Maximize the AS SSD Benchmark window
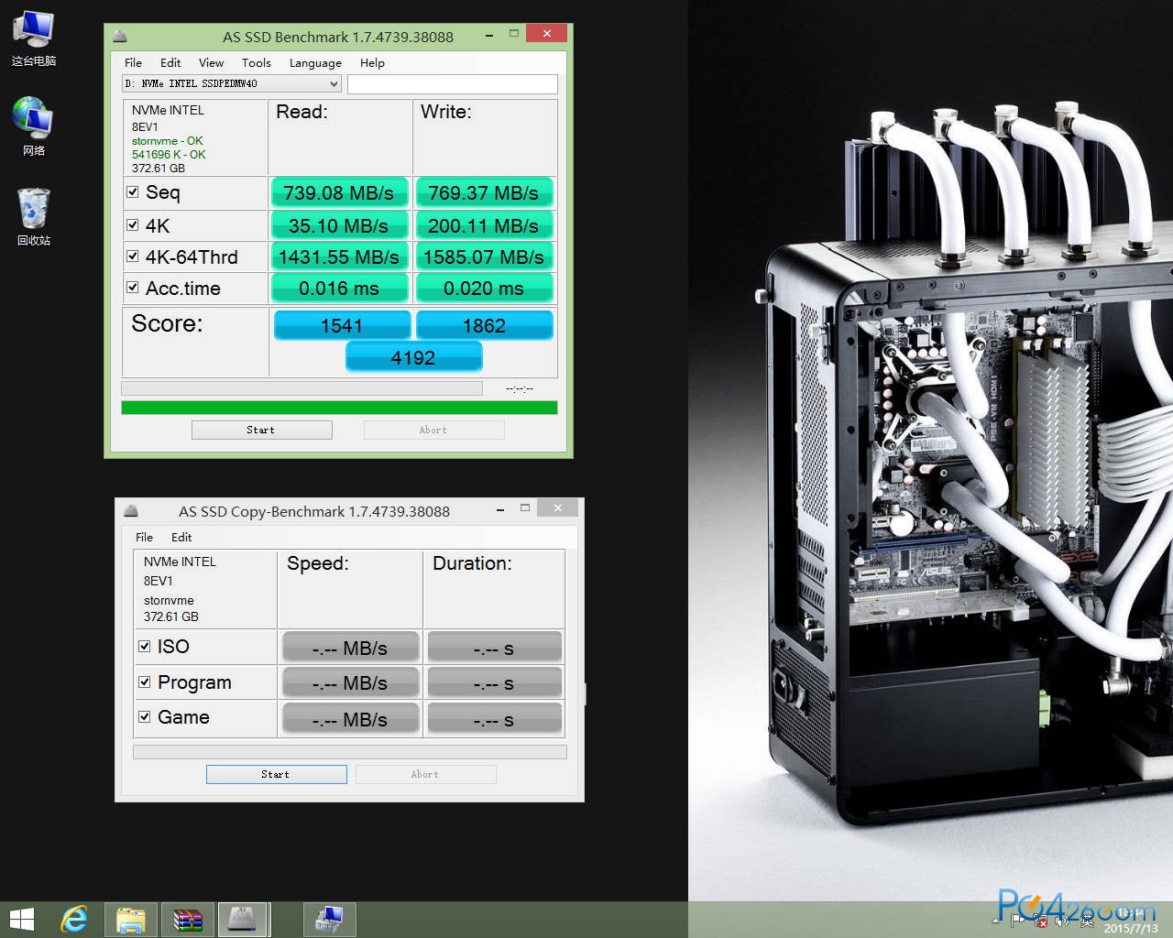The image size is (1173, 938). pyautogui.click(x=513, y=34)
